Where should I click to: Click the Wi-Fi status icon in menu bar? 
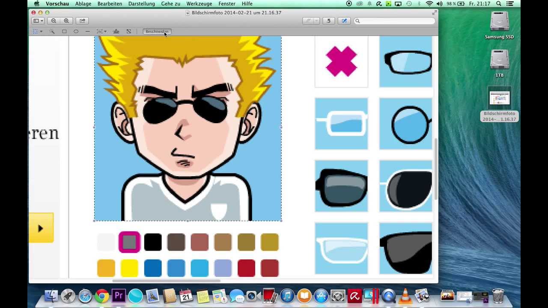[x=429, y=4]
